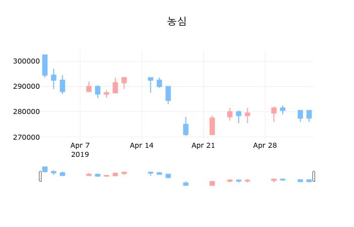Click the Apr 7 x-axis label

tap(80, 146)
